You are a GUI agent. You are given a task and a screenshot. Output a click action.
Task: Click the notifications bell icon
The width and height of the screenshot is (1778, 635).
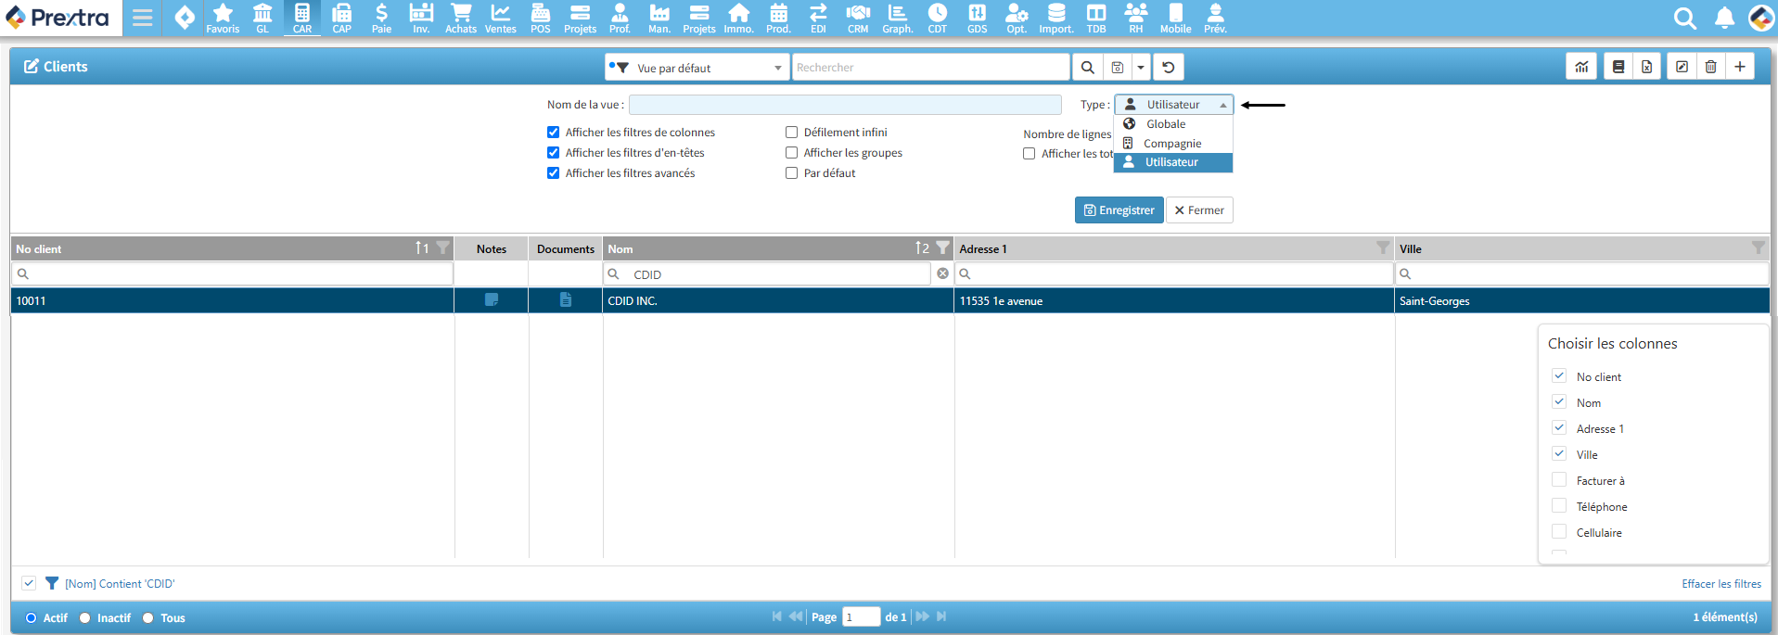[x=1724, y=18]
